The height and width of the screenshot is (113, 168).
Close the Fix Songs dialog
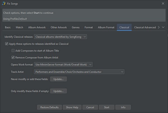163,3
